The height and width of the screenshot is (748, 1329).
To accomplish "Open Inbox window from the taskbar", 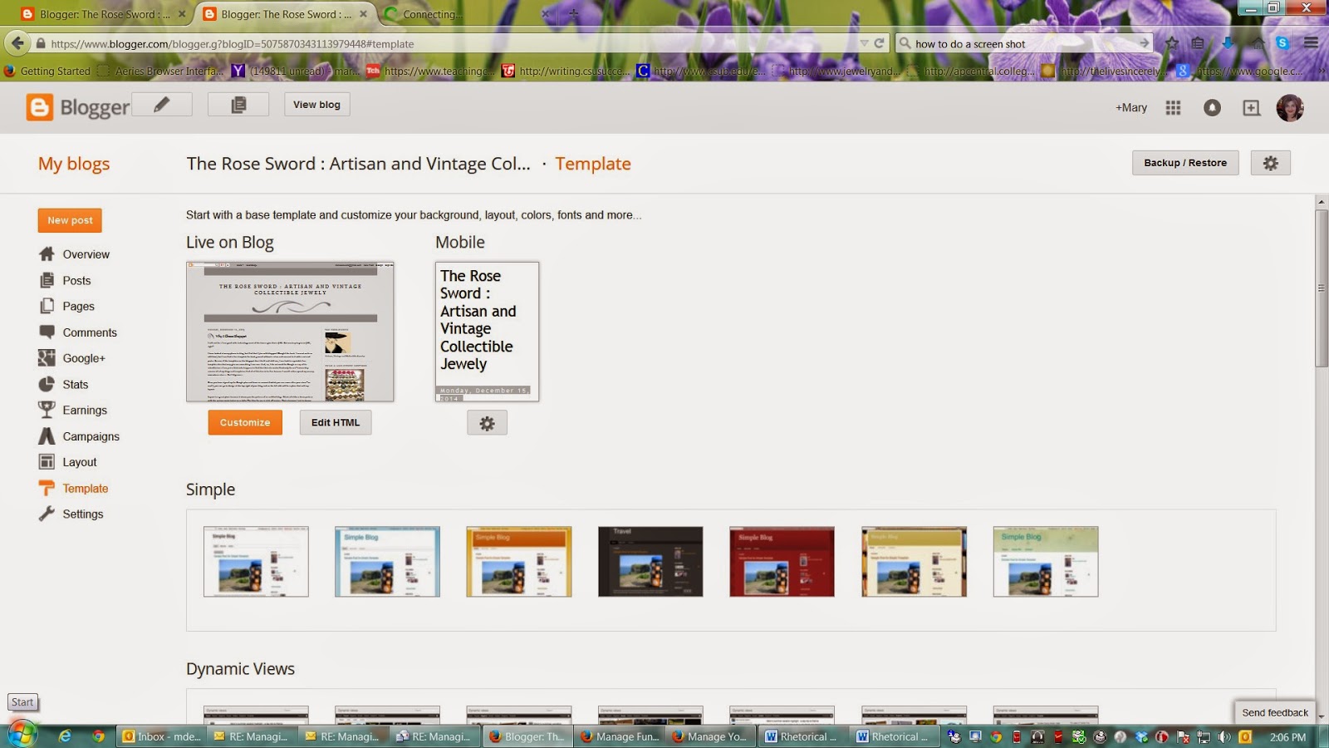I will 161,736.
